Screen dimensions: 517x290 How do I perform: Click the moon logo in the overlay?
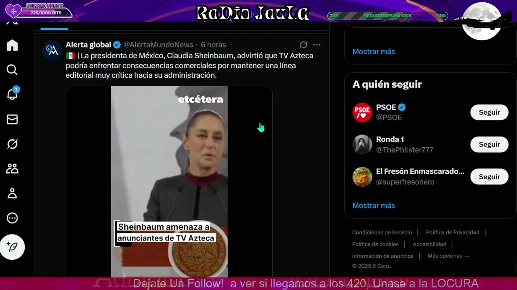pos(481,21)
